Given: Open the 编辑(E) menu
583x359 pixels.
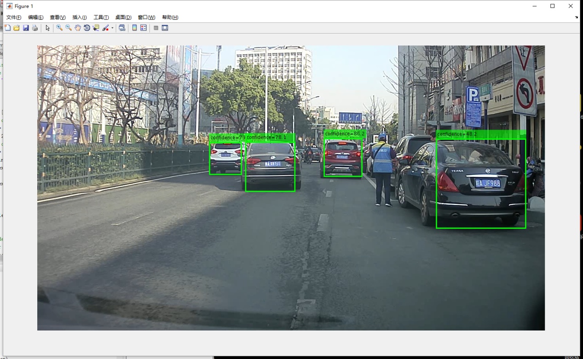Looking at the screenshot, I should [36, 17].
